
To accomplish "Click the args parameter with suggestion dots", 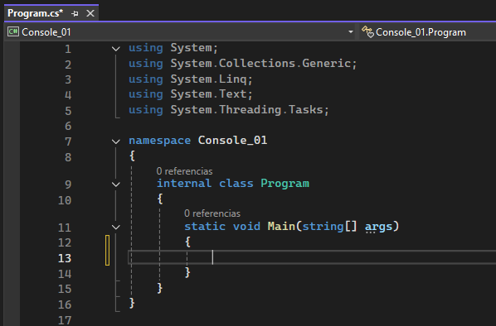I will 378,227.
